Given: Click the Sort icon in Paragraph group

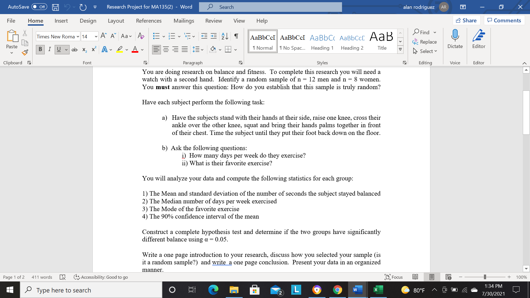Looking at the screenshot, I should click(224, 36).
